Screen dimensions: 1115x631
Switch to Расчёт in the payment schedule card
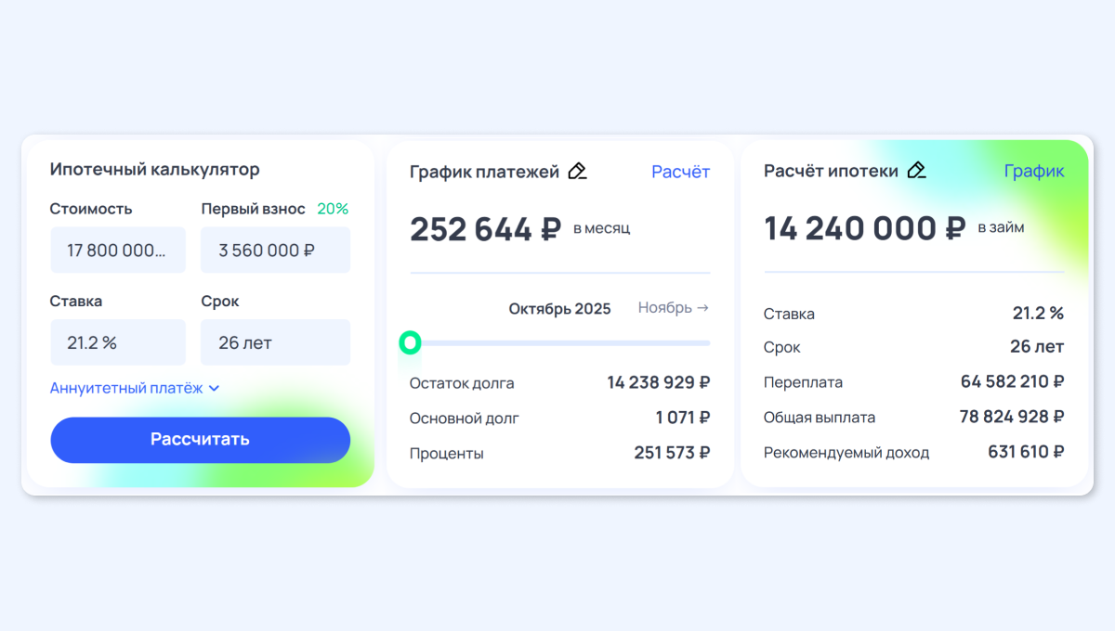[680, 172]
